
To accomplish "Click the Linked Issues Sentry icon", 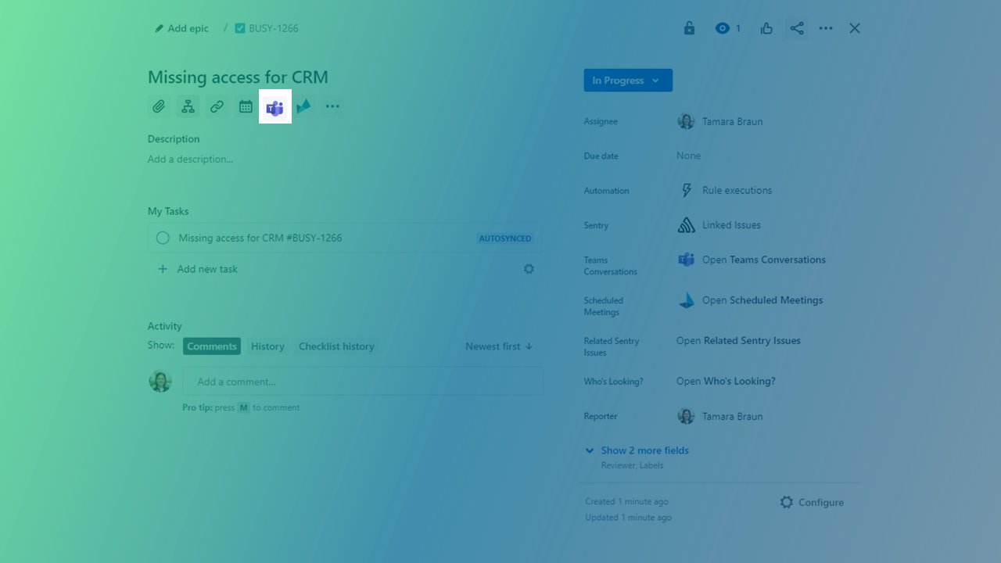I will [x=686, y=224].
